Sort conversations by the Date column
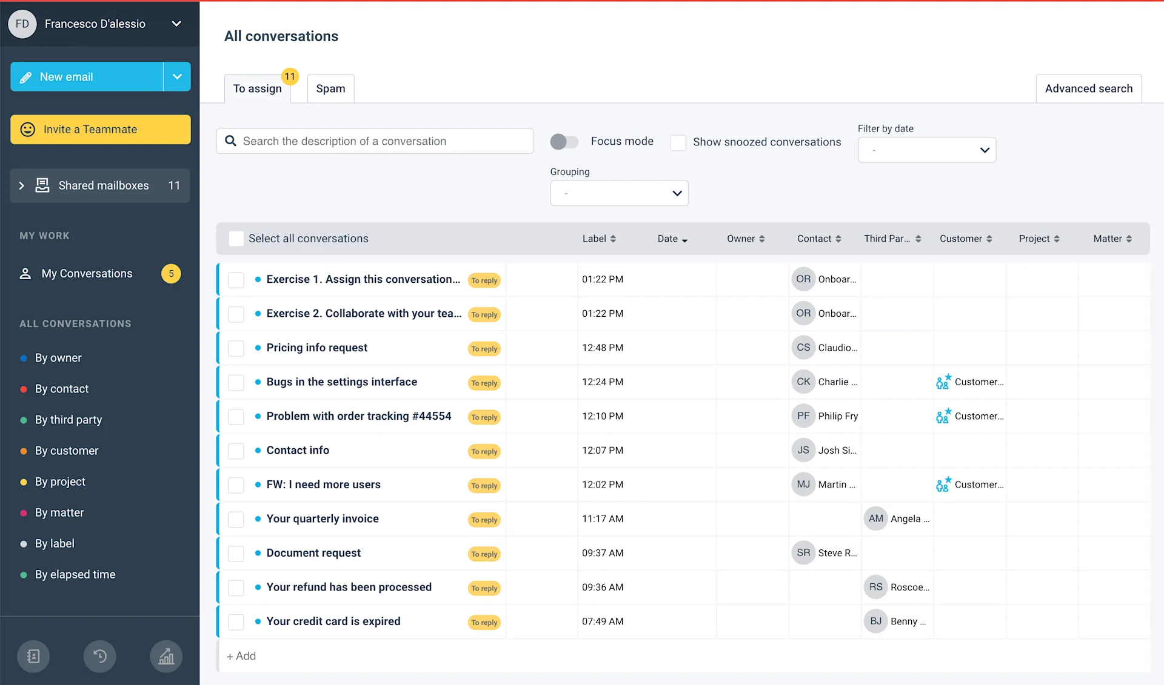Viewport: 1164px width, 685px height. coord(672,239)
